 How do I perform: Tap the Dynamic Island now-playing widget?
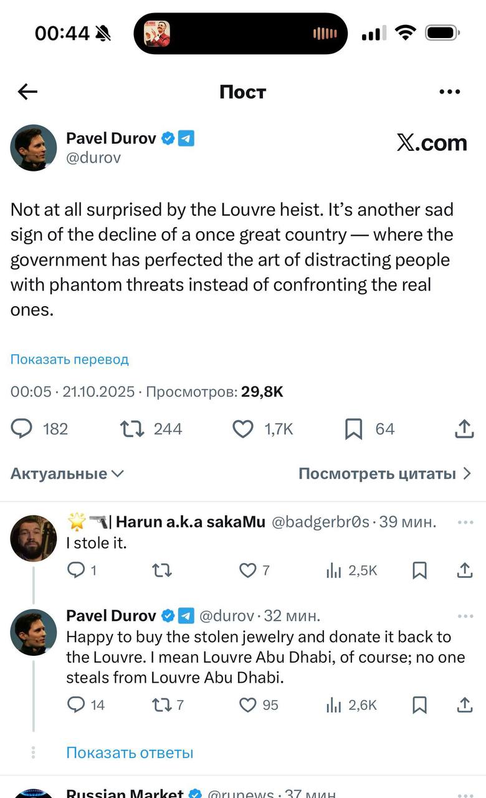pyautogui.click(x=241, y=34)
